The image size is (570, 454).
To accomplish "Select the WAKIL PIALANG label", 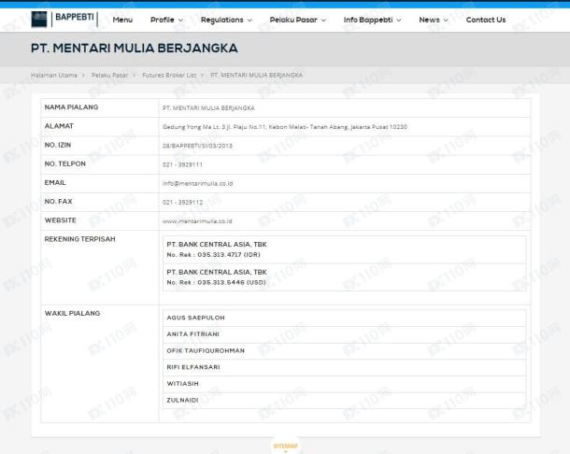I will point(72,313).
